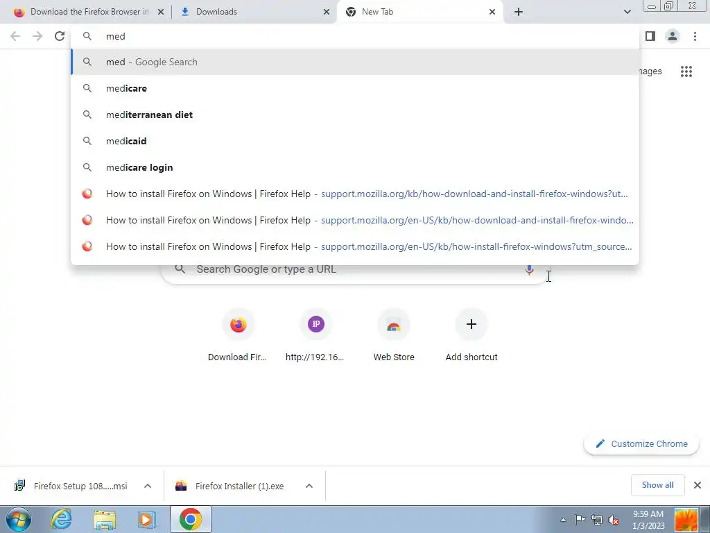
Task: Open a new tab with plus button
Action: pyautogui.click(x=519, y=12)
